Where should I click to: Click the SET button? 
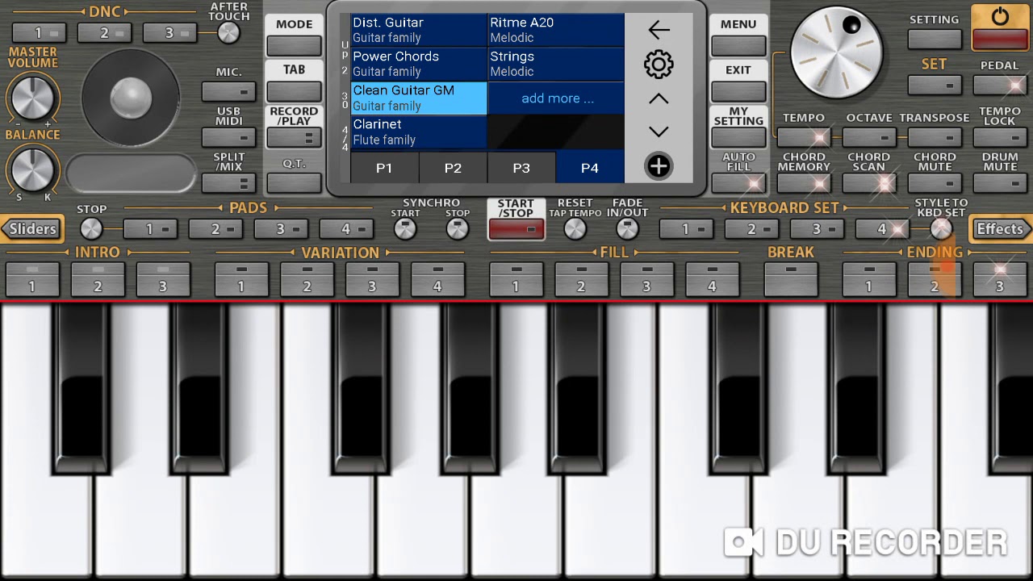click(x=934, y=84)
